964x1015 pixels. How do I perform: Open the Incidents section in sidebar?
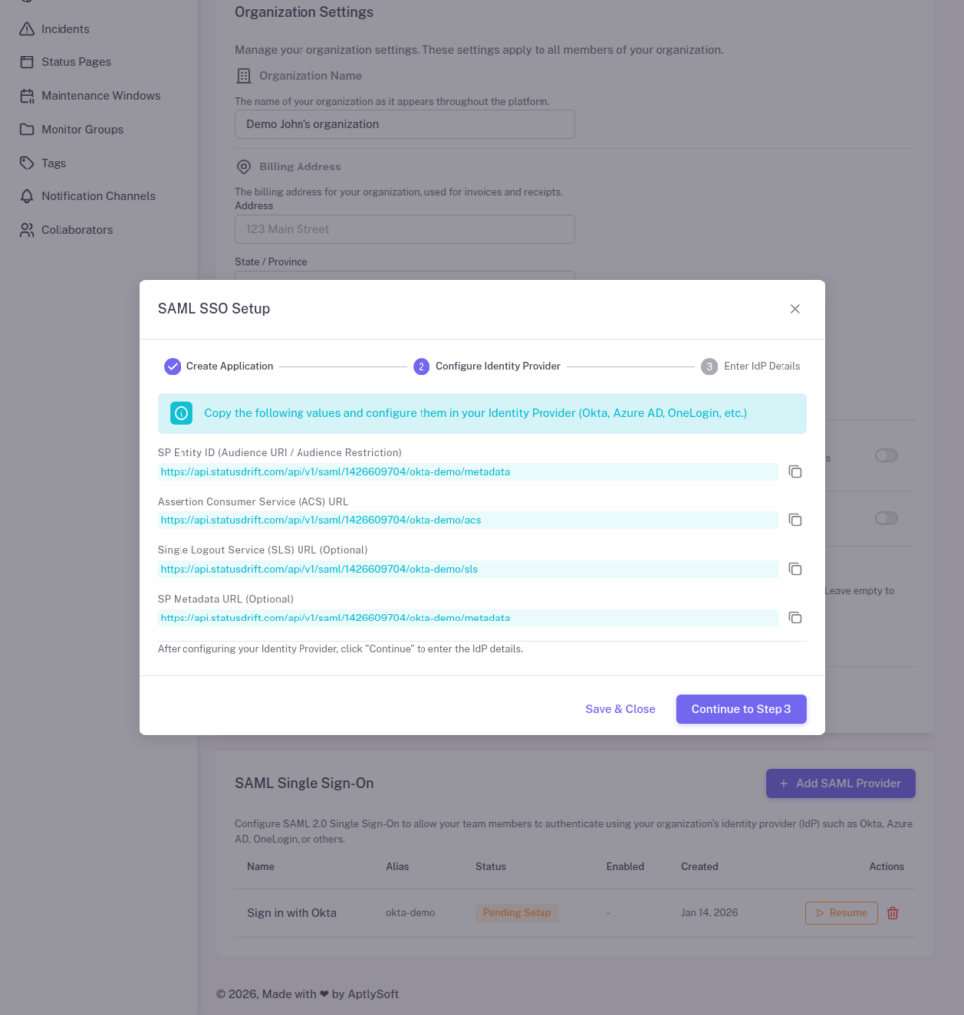[27, 28]
